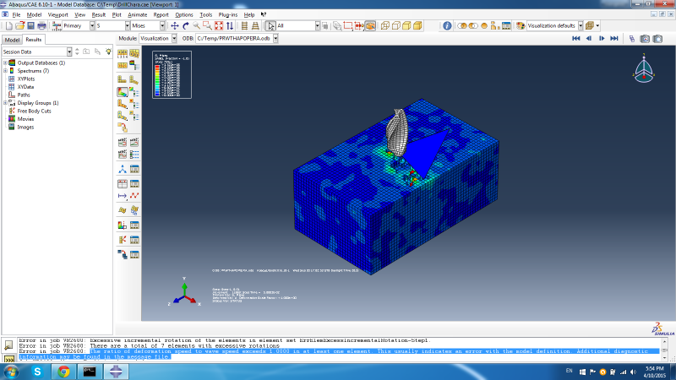676x380 pixels.
Task: Click the Common plot options icon
Action: click(x=123, y=54)
